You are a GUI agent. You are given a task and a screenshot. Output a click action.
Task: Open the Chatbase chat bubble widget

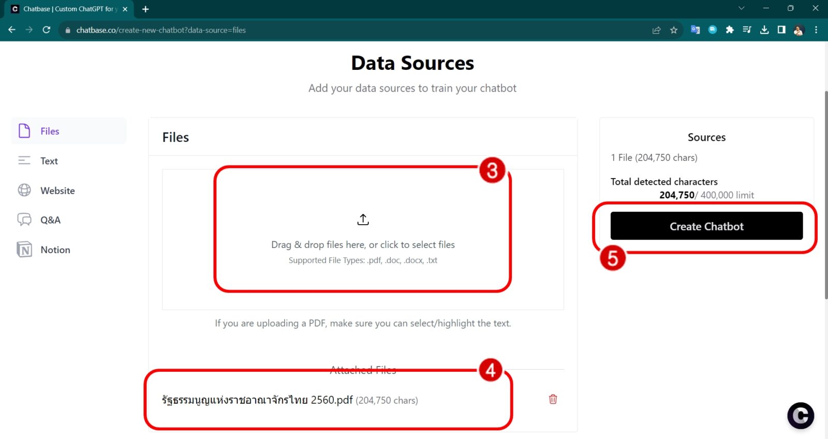800,415
